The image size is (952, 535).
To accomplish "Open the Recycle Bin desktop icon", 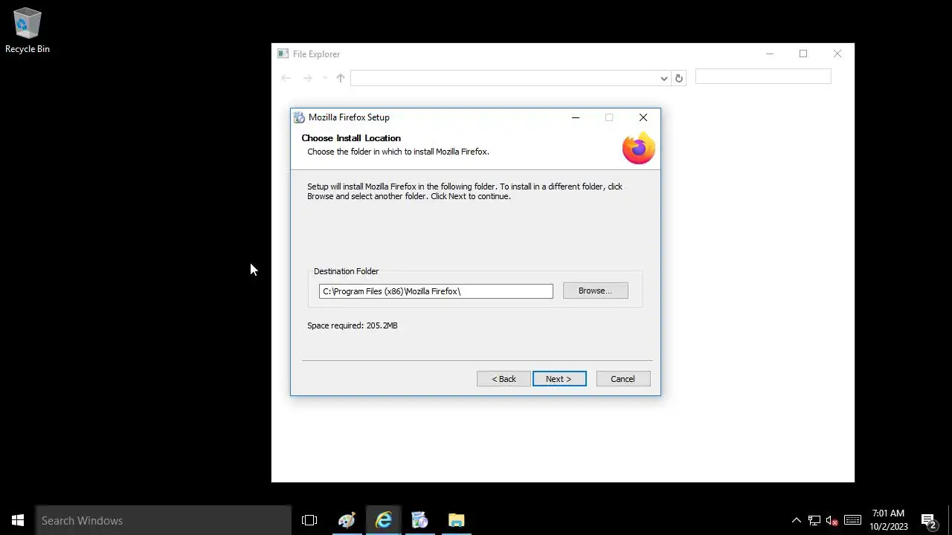I will [28, 31].
